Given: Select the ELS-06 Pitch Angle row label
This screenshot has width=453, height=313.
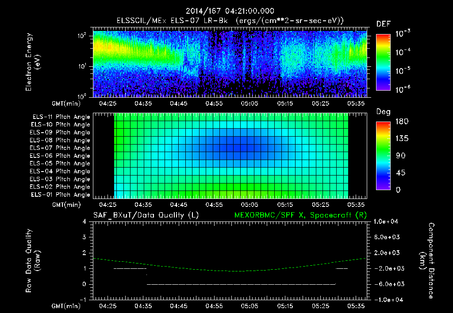Looking at the screenshot, I should coord(60,156).
